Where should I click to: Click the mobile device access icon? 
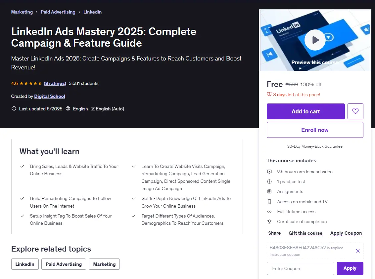point(269,202)
